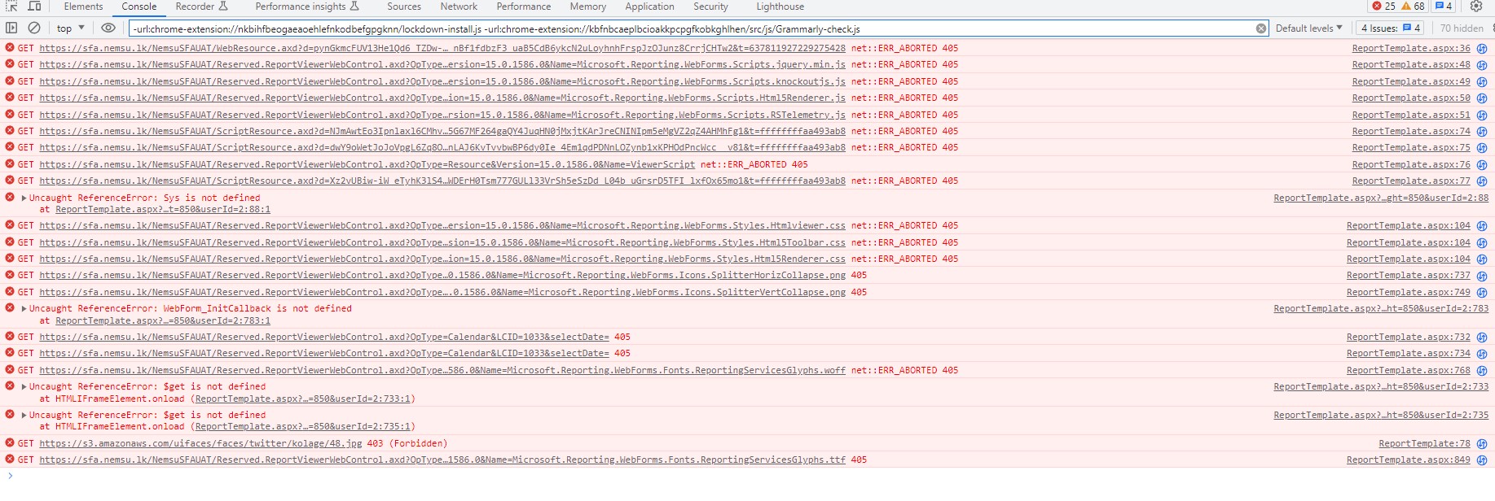Screen dimensions: 1495x501
Task: Show the console sidebar panel
Action: click(11, 28)
